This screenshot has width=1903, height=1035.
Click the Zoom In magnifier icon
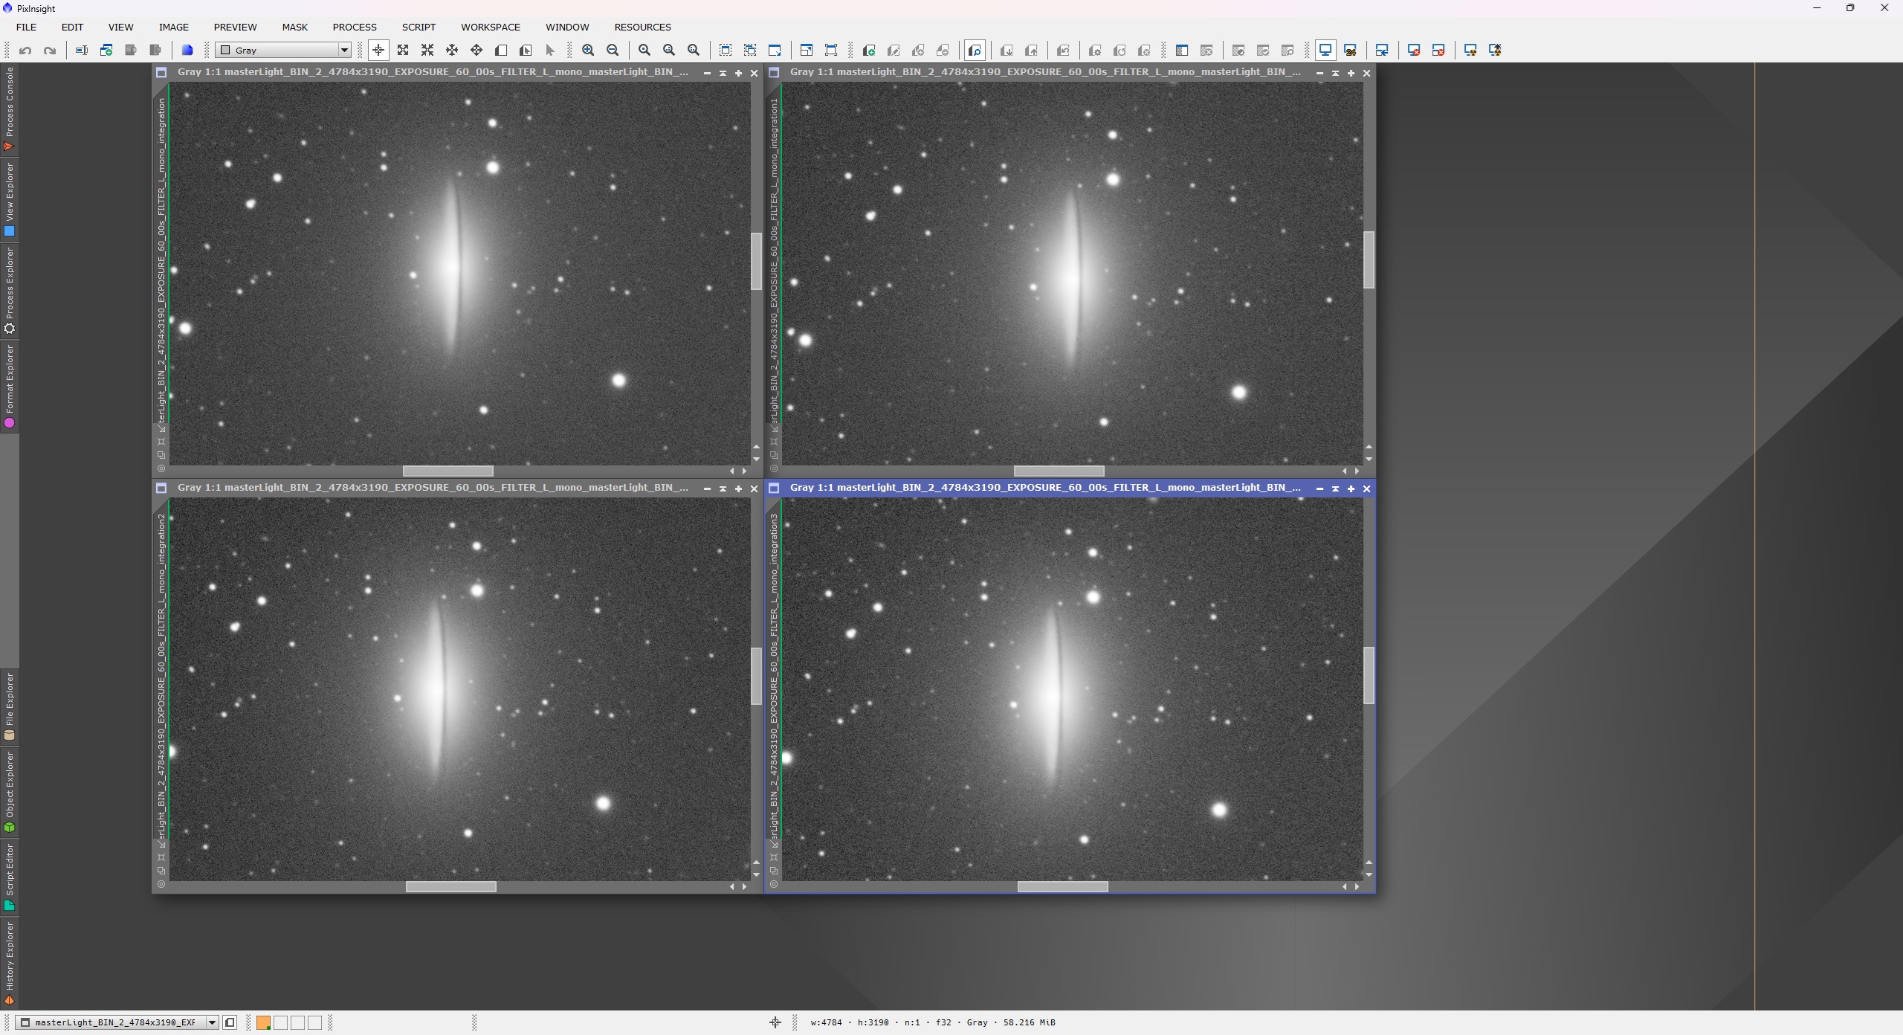588,50
